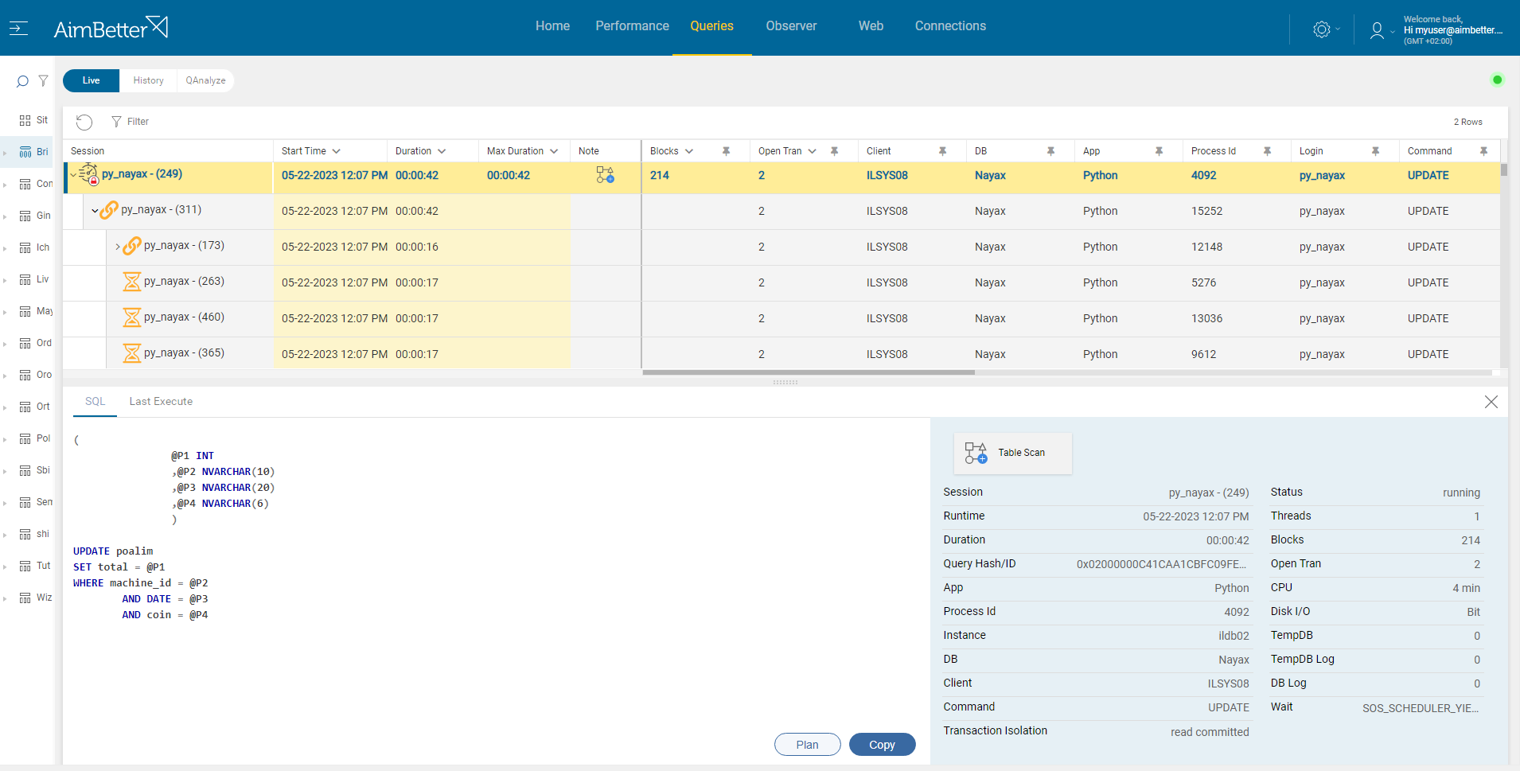Click the grid vertical scrollbar
Screen dimensions: 1520x771
(x=1504, y=169)
